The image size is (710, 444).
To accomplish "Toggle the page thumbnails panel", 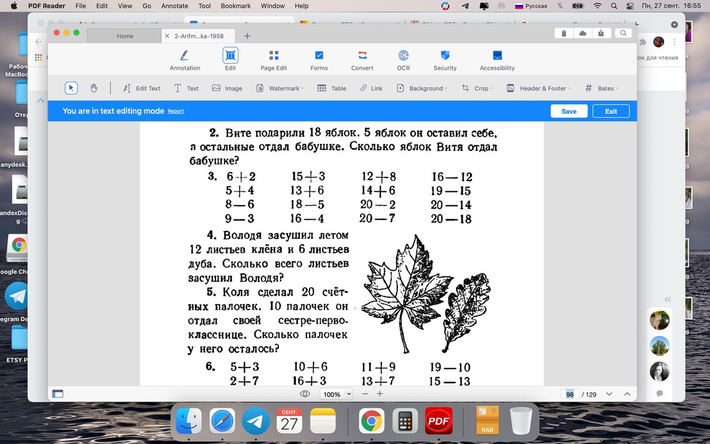I will (58, 394).
